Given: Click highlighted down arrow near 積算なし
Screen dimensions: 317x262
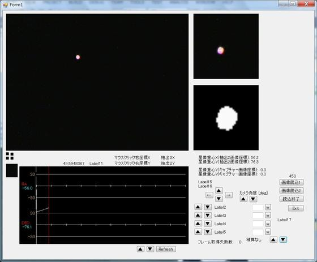Looking at the screenshot, I should click(283, 240).
